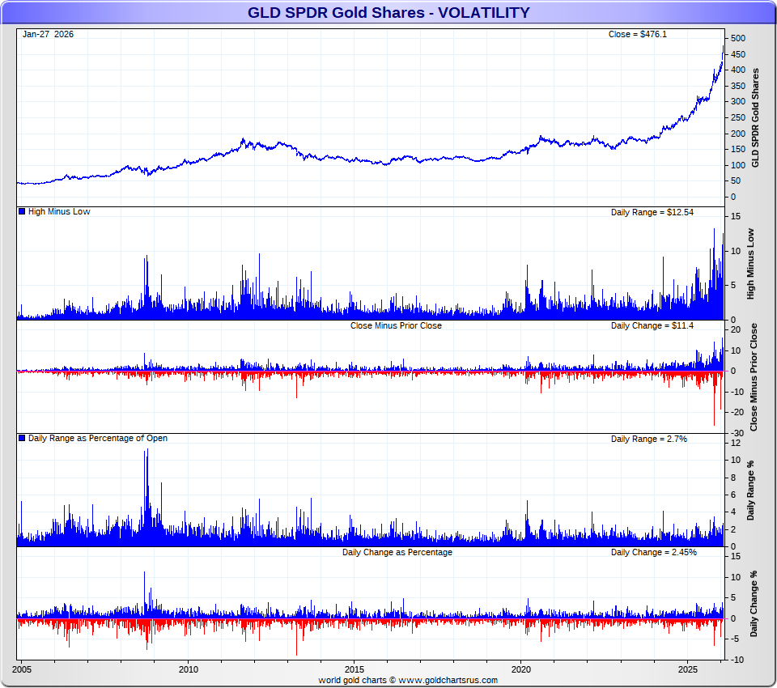Open the www.goldchartsrus.com footer link

448,680
